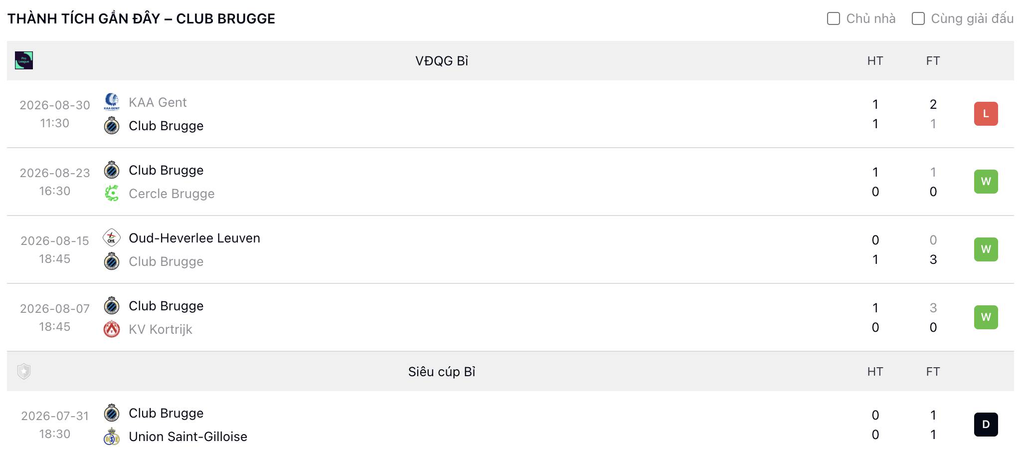Click the Cercle Brugge green crest

click(x=112, y=193)
